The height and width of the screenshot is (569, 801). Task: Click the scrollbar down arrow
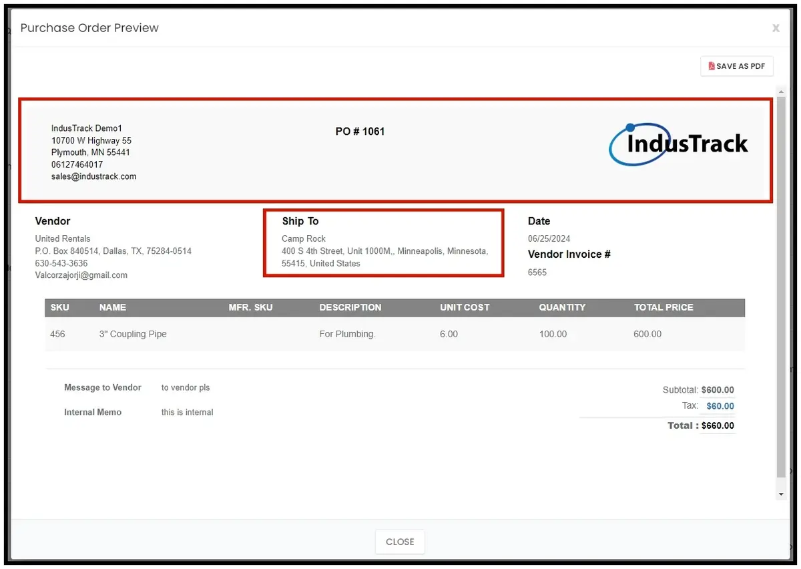pyautogui.click(x=782, y=494)
